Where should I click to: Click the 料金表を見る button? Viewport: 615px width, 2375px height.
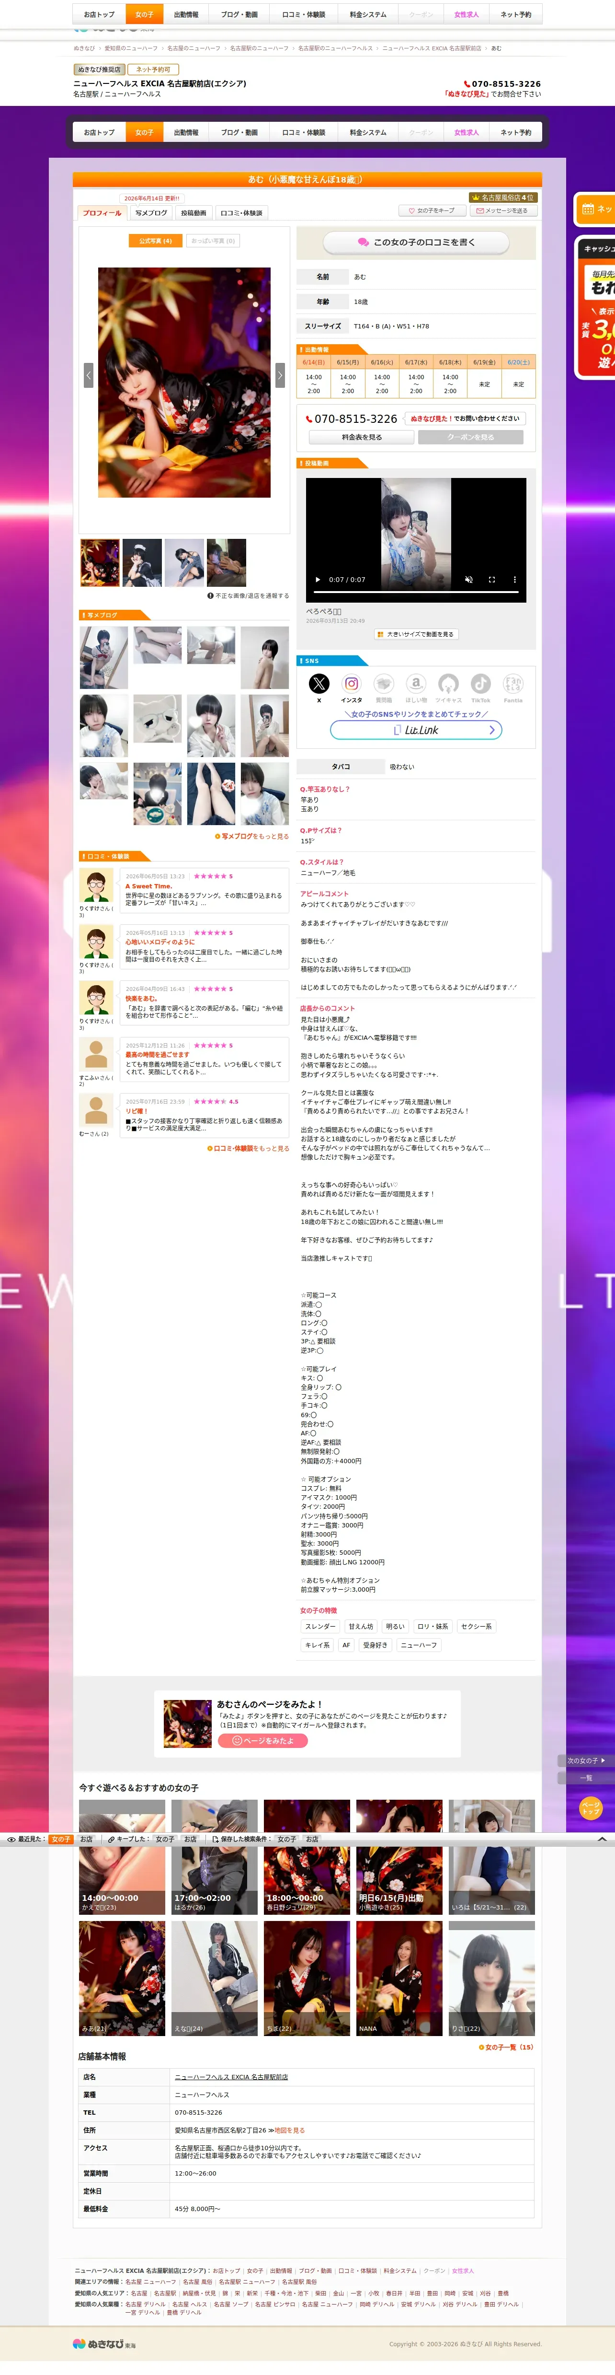(x=362, y=437)
